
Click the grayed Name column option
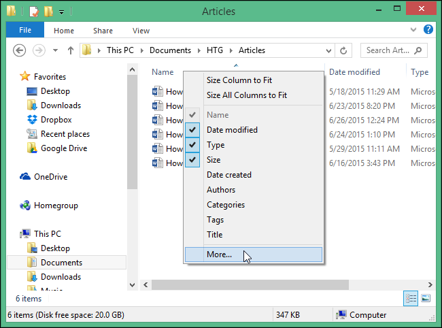254,115
